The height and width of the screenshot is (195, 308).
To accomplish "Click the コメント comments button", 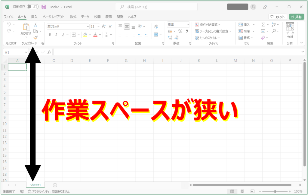I will (x=277, y=17).
